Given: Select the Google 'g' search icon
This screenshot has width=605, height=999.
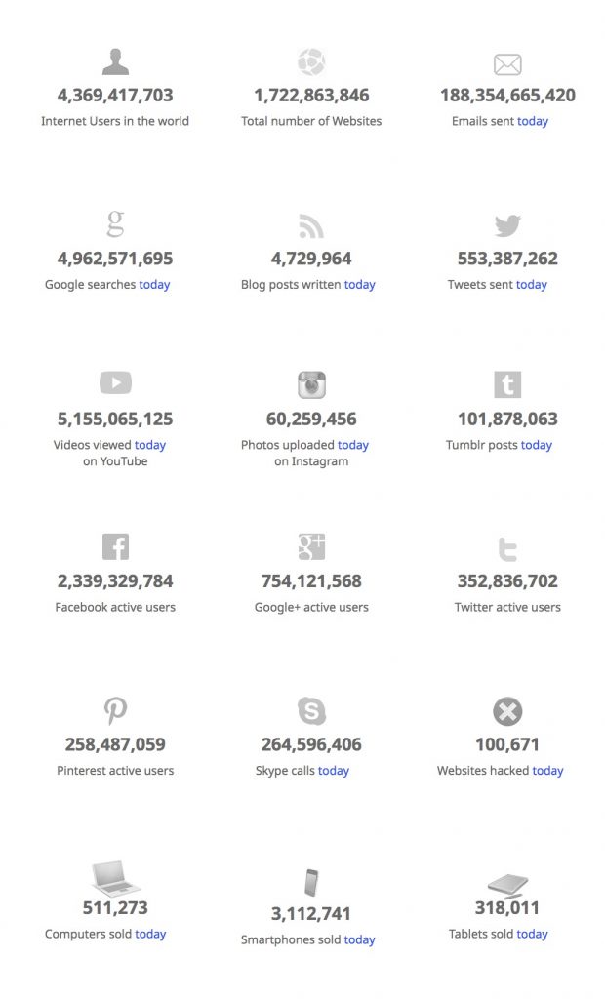Looking at the screenshot, I should click(115, 223).
